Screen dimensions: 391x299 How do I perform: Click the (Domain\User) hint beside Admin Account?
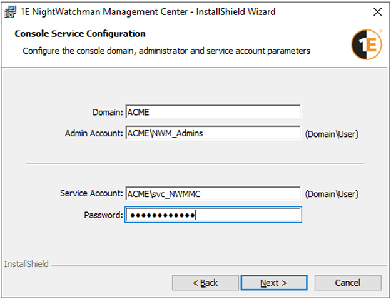click(x=331, y=134)
